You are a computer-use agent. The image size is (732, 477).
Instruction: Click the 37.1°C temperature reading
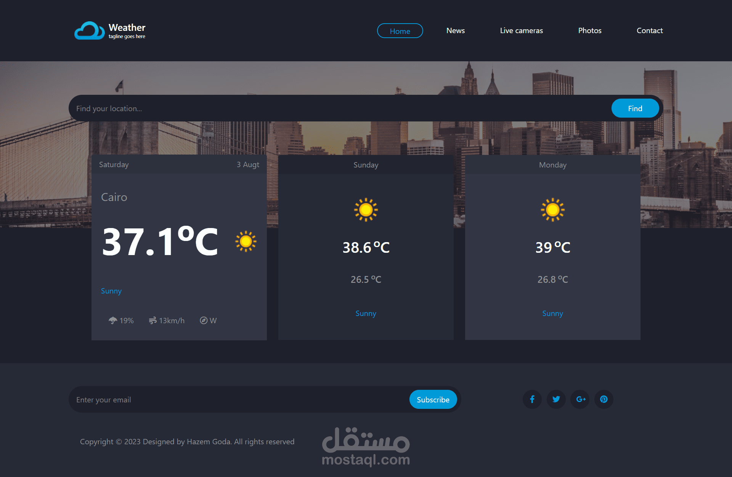(160, 241)
